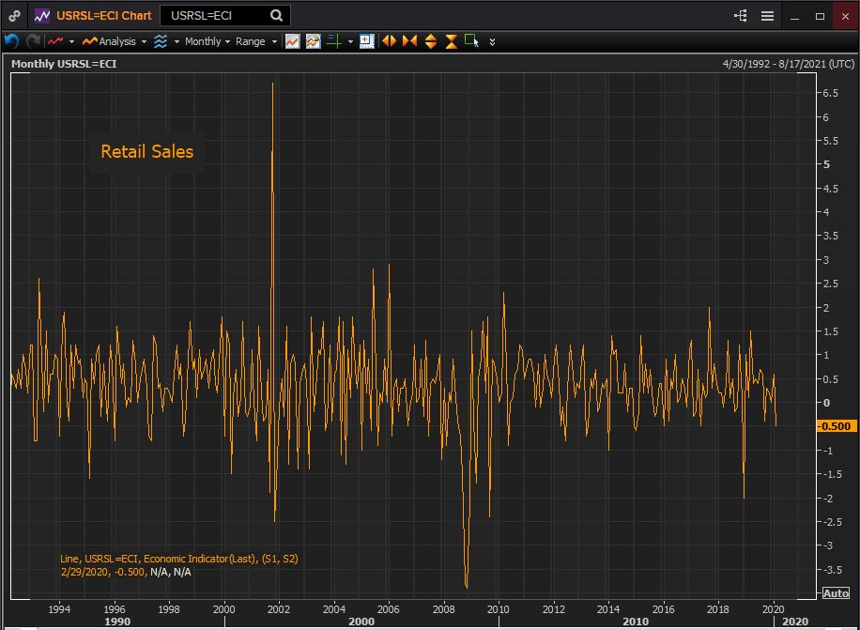Click the undo arrow icon
This screenshot has width=860, height=630.
[x=12, y=41]
